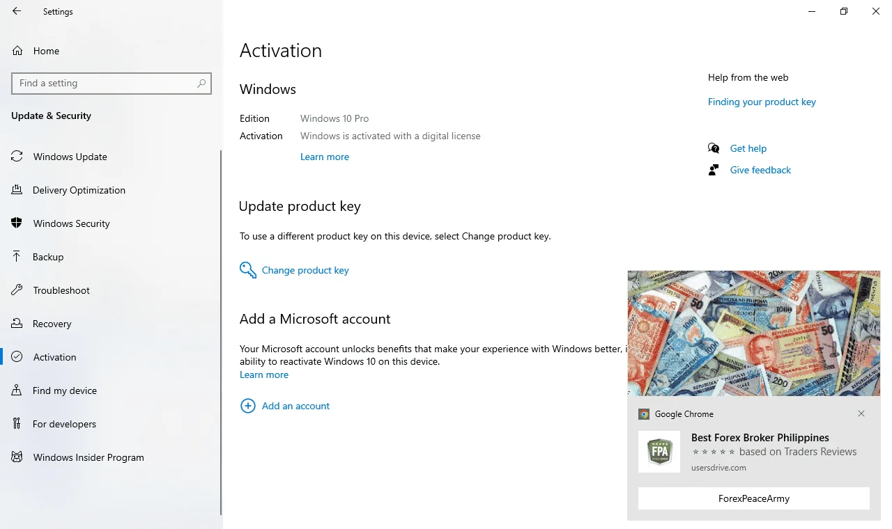This screenshot has width=892, height=529.
Task: Click the Get help link
Action: coord(748,148)
